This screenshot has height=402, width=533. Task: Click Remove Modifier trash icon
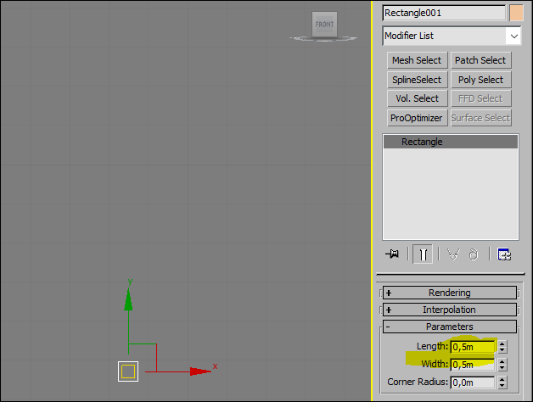(474, 254)
